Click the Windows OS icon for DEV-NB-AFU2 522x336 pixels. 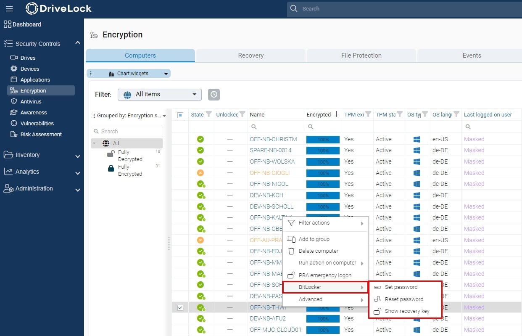[417, 319]
